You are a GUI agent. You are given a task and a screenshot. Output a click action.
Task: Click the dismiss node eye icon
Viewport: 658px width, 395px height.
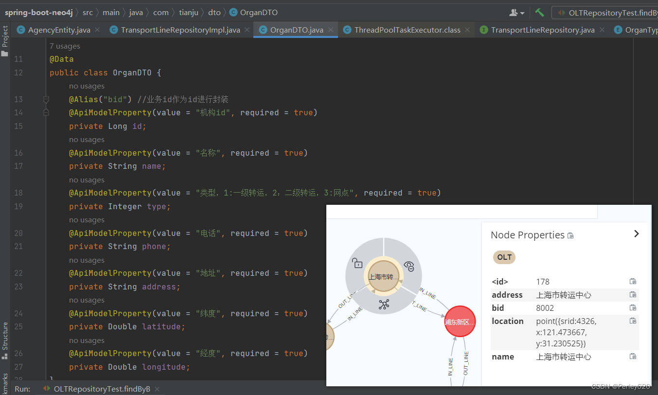click(x=409, y=266)
